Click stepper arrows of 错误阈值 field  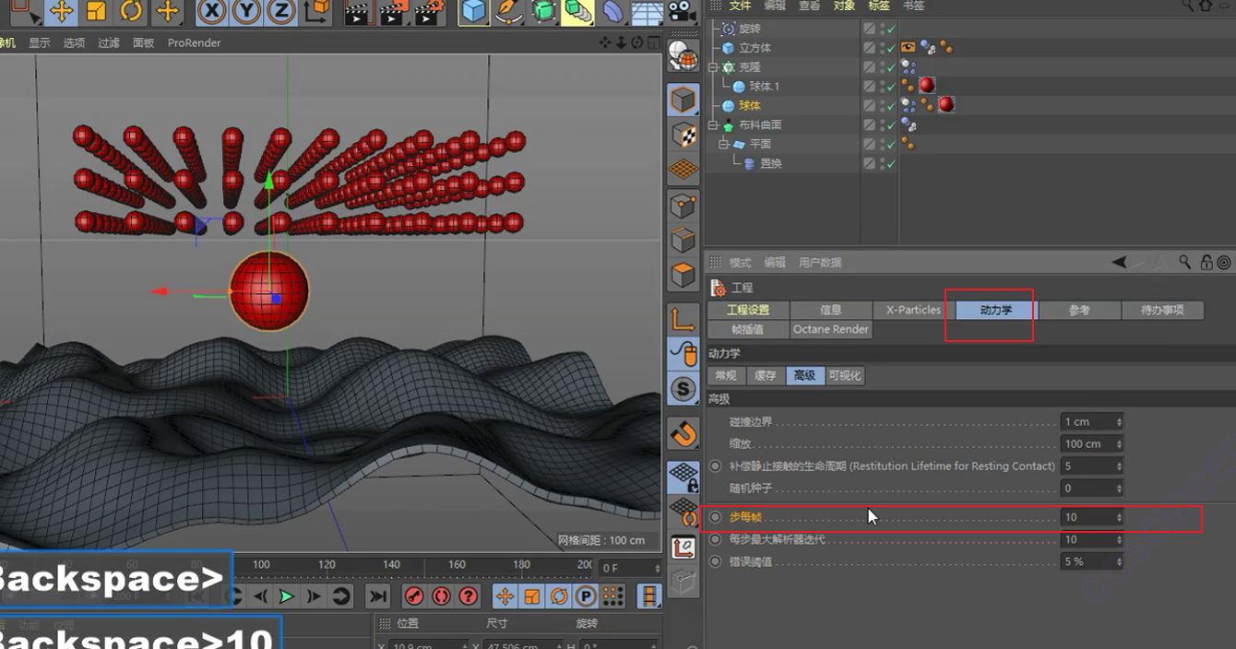[1119, 561]
